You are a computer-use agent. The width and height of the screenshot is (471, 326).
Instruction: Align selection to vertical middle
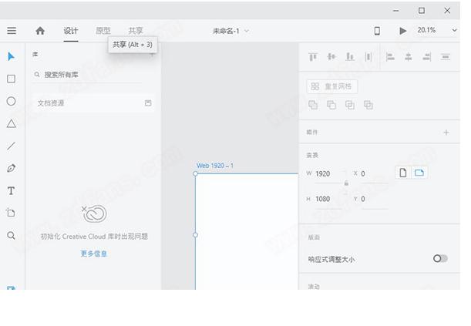point(331,57)
